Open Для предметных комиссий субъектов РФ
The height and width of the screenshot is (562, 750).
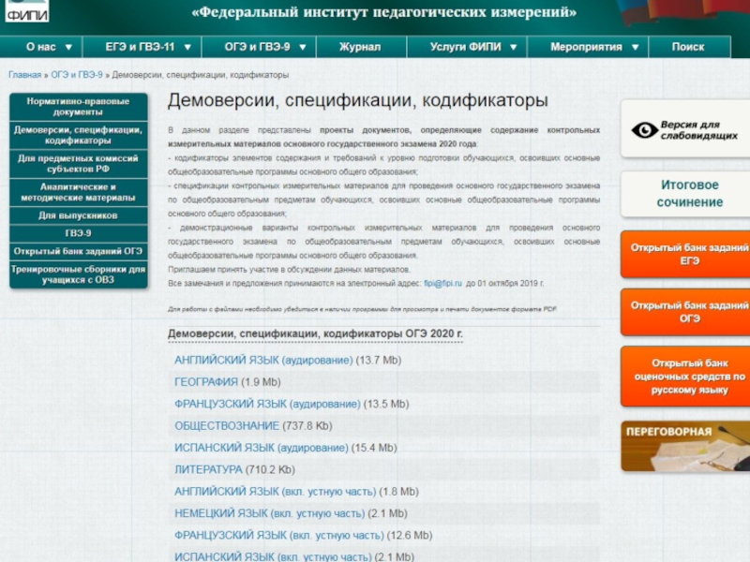pyautogui.click(x=79, y=163)
